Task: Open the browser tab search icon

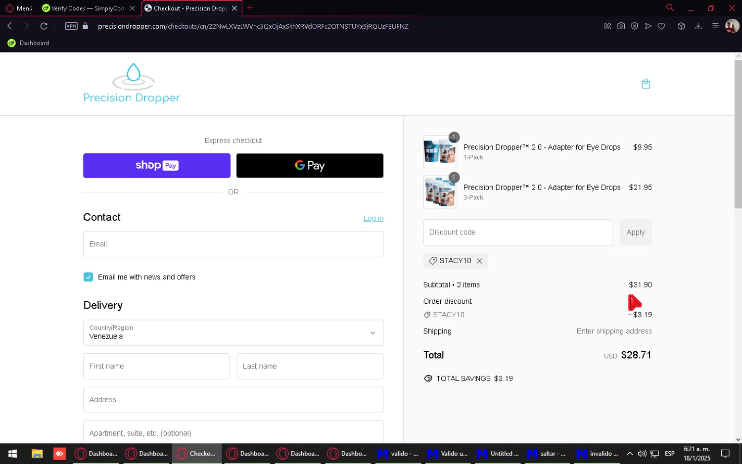Action: click(670, 8)
